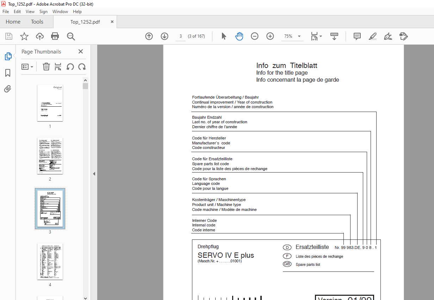Select page 1 thumbnail
The height and width of the screenshot is (300, 434).
[x=50, y=103]
